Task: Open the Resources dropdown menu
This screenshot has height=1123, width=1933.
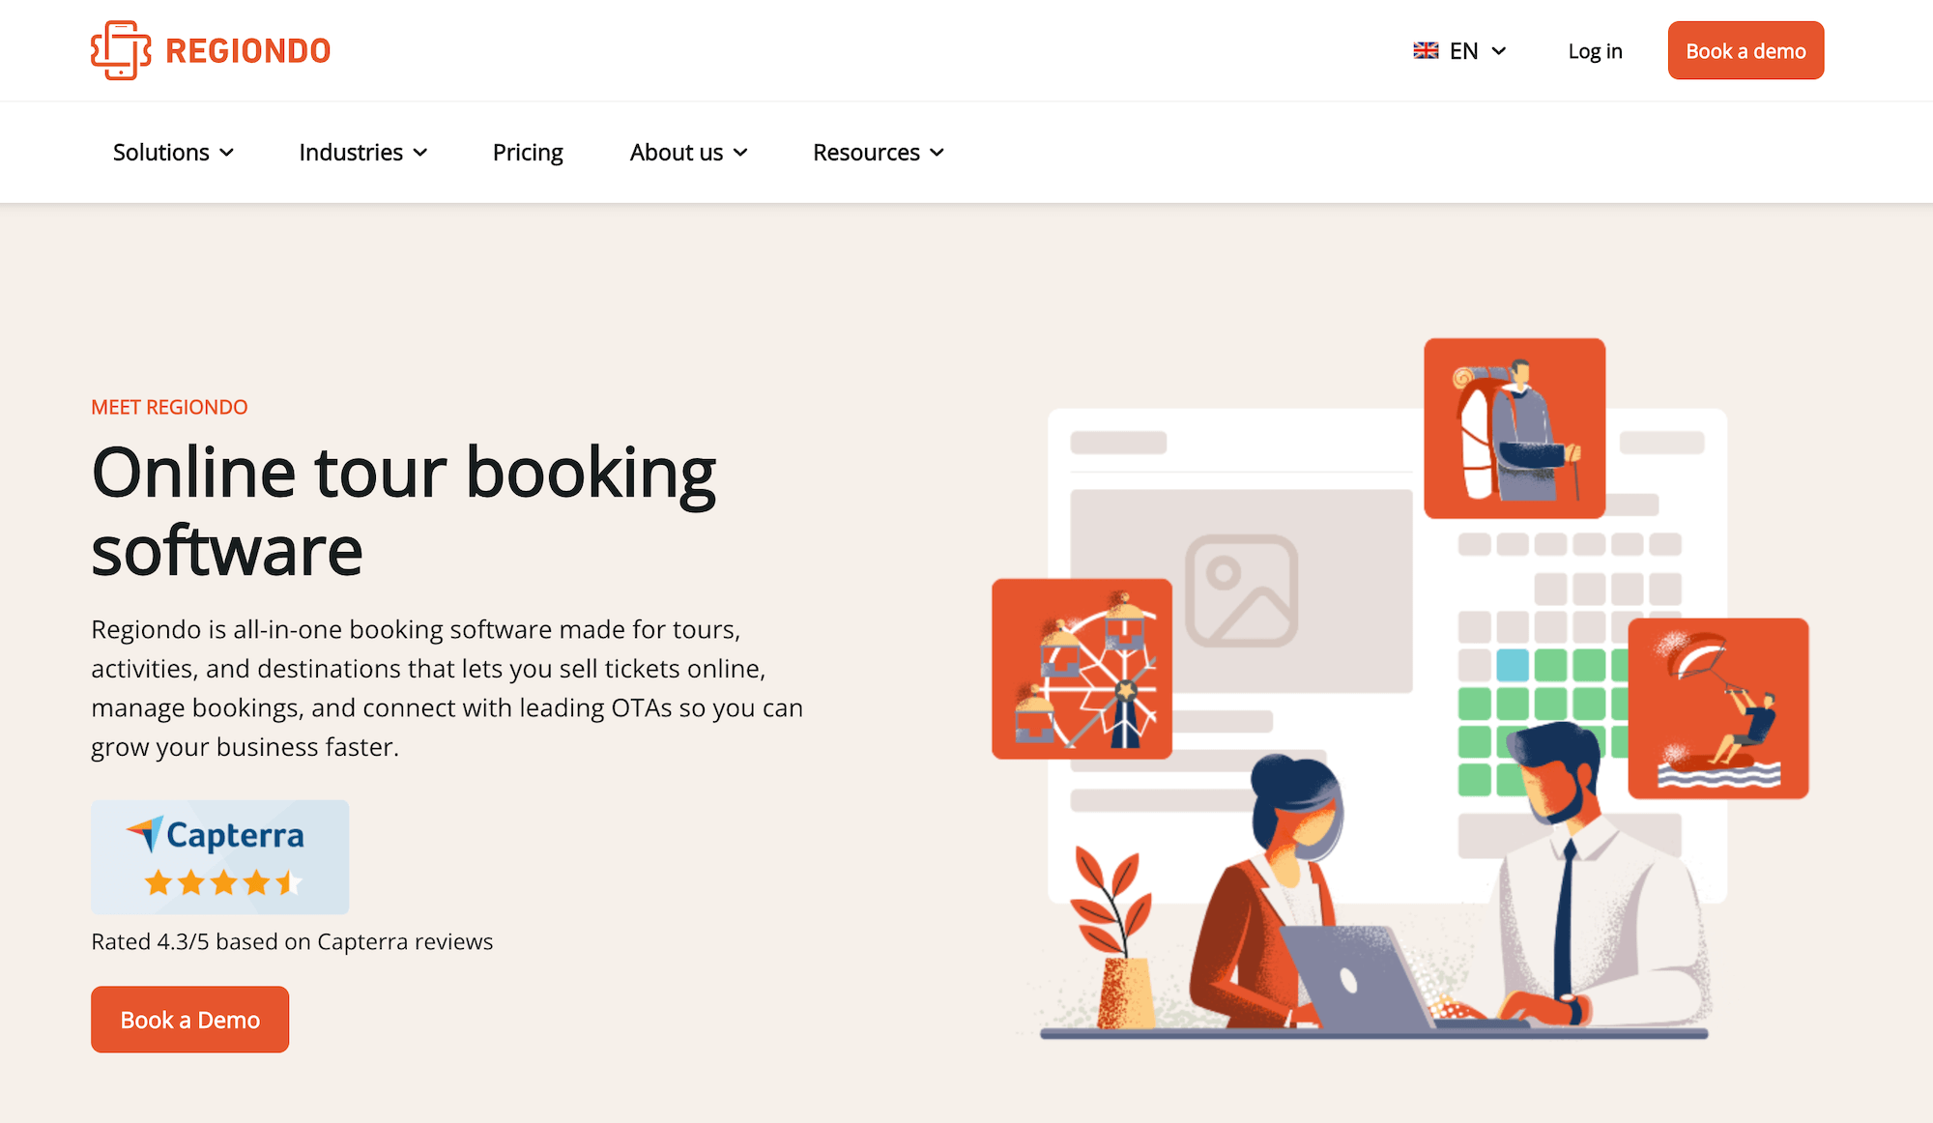Action: 880,151
